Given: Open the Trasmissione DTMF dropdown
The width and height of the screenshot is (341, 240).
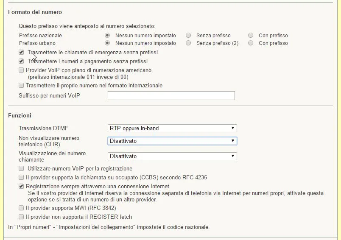Looking at the screenshot, I should [x=172, y=128].
